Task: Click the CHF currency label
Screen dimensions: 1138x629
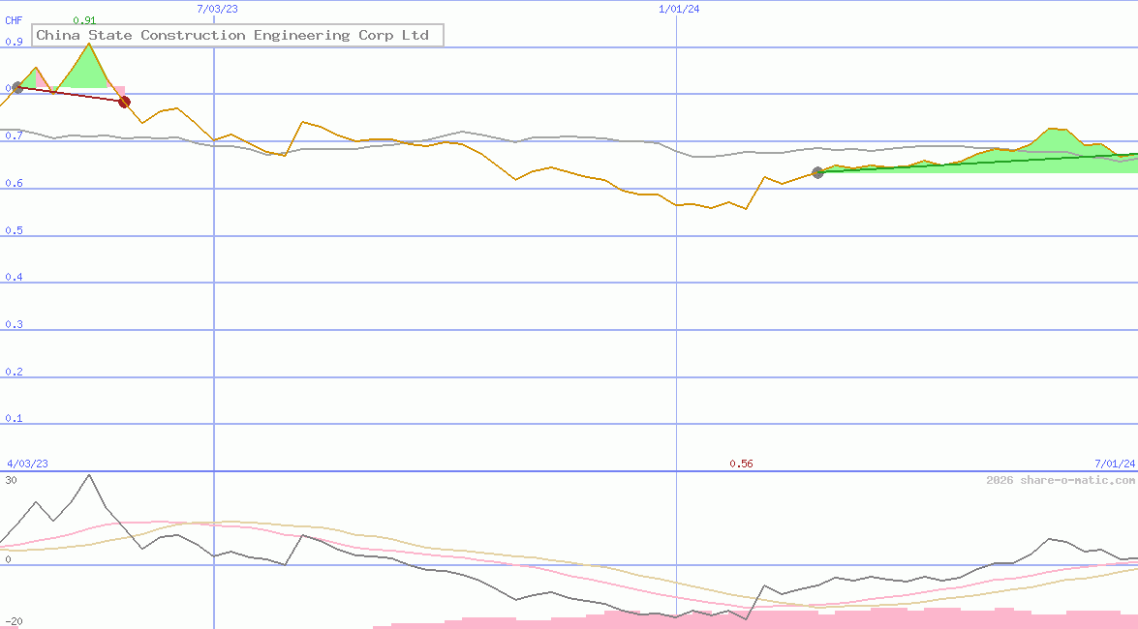Action: (x=14, y=20)
